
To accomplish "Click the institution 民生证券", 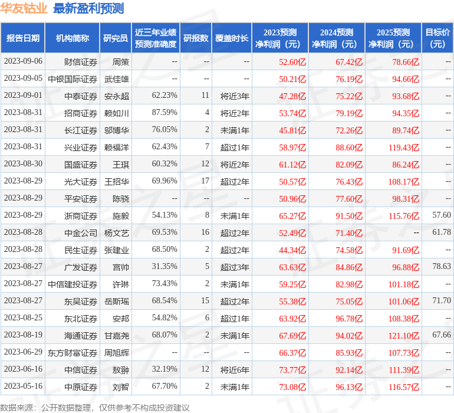I will (81, 250).
